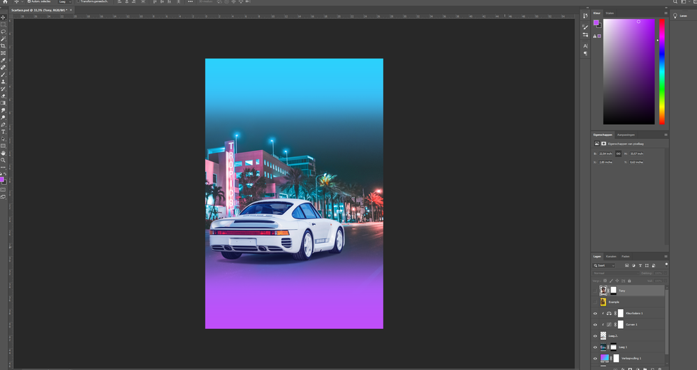Image resolution: width=697 pixels, height=370 pixels.
Task: Select the Clone Stamp tool
Action: tap(3, 82)
